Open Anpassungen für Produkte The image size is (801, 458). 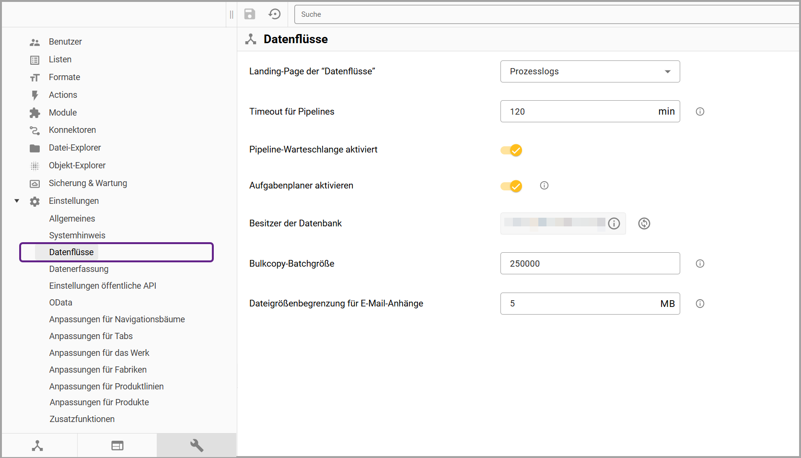click(99, 402)
